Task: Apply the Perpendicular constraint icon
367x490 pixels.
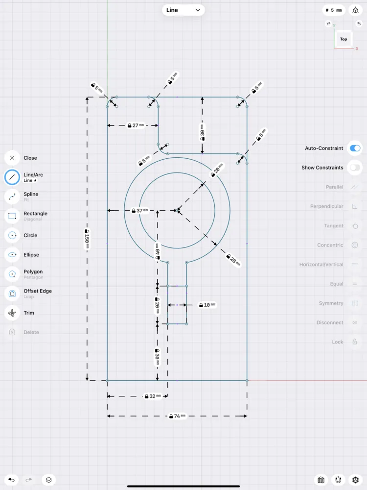Action: coord(354,206)
